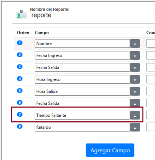Open the dropdown arrow for Hora Ingreso
155x160 pixels.
click(x=135, y=79)
